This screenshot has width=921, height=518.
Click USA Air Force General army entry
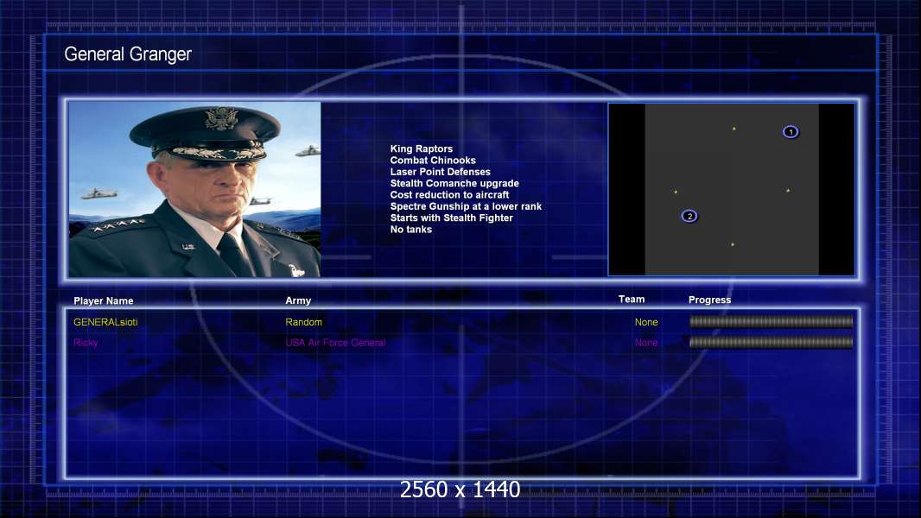tap(335, 343)
